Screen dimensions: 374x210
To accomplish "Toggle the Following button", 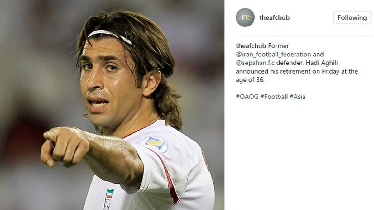I will pyautogui.click(x=352, y=17).
